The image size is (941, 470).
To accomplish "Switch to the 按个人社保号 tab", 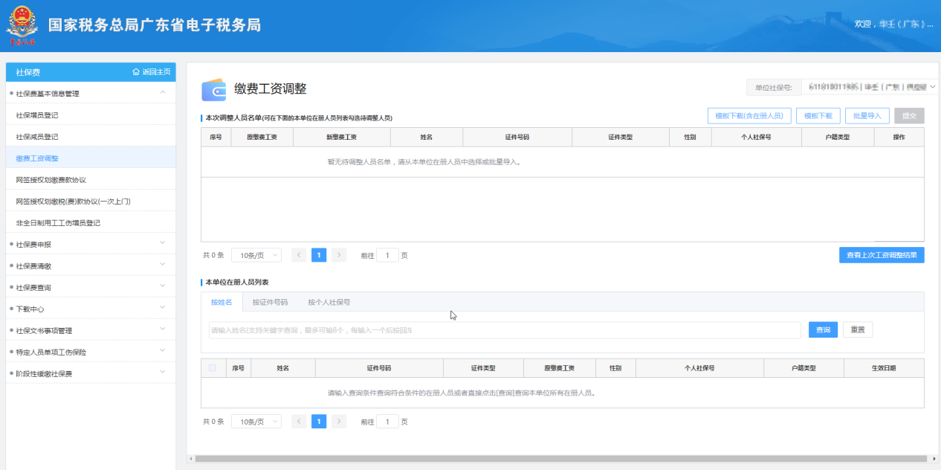I will click(x=329, y=303).
